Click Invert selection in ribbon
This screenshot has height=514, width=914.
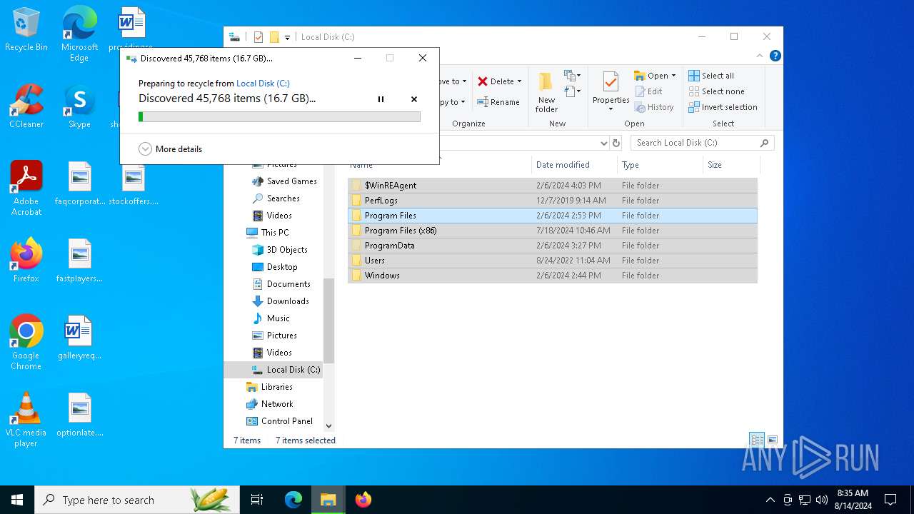(723, 107)
